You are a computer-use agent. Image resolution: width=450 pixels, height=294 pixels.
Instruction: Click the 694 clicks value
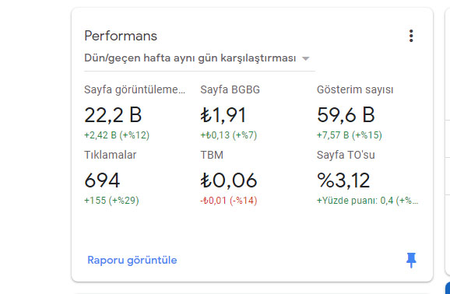tap(102, 180)
